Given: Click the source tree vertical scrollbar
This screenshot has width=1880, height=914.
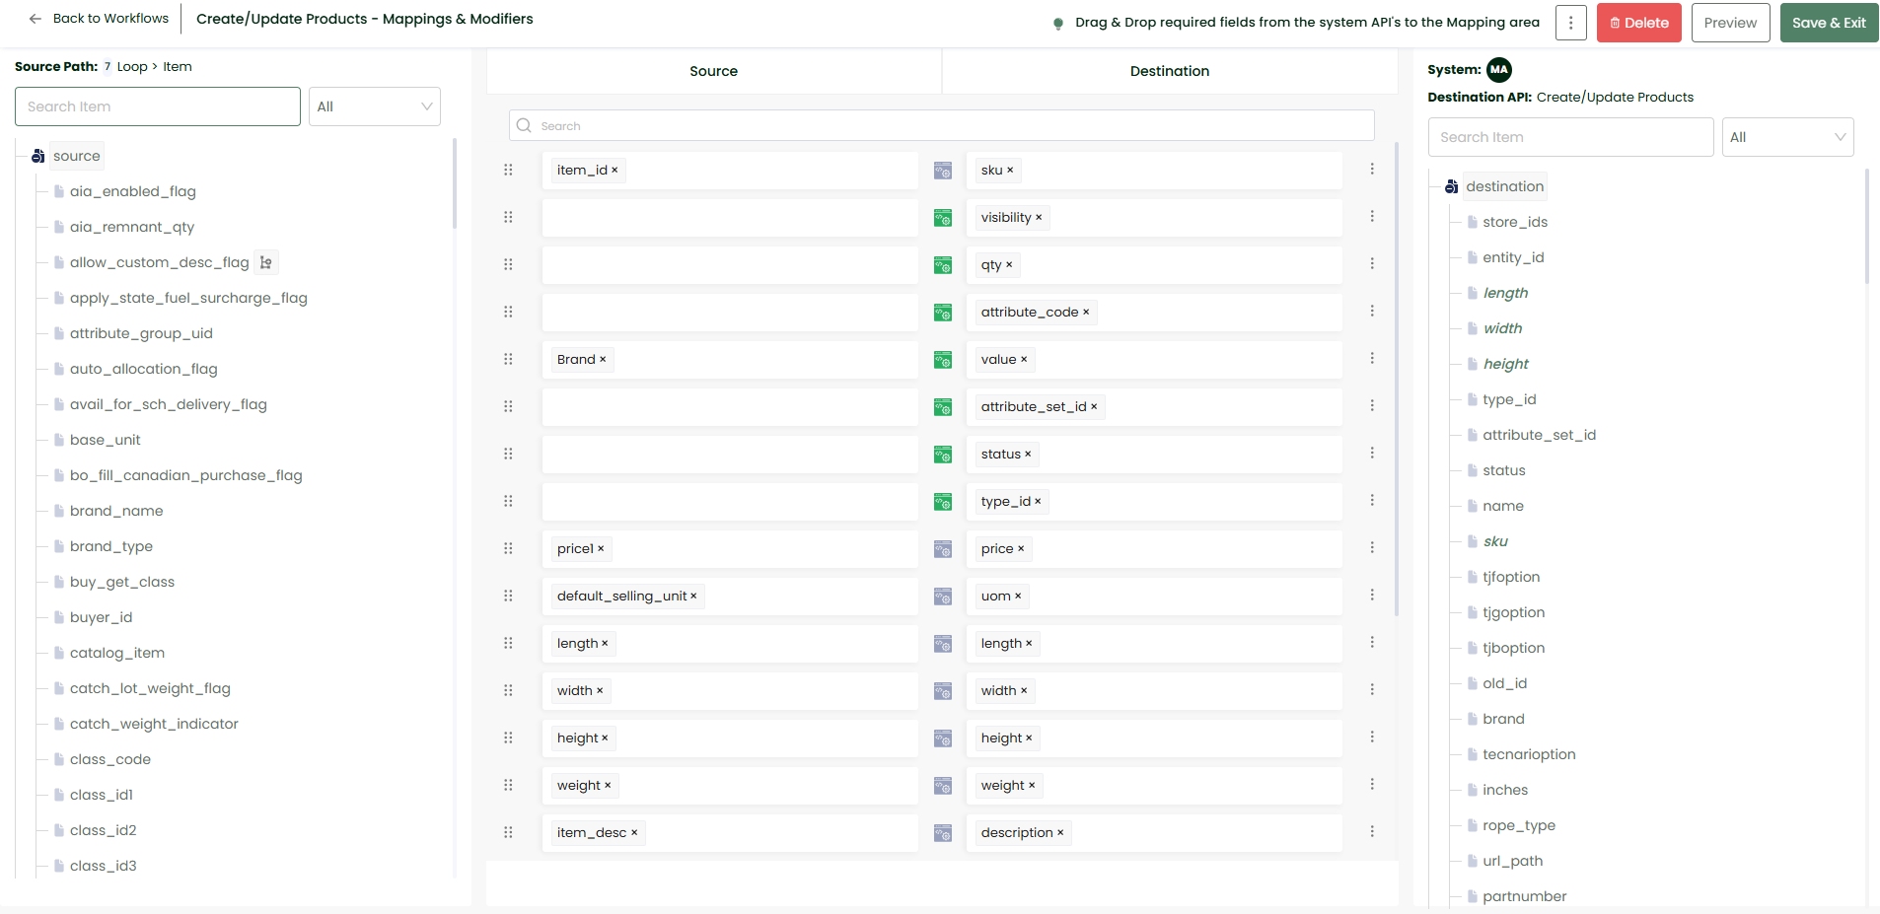Looking at the screenshot, I should (x=455, y=183).
